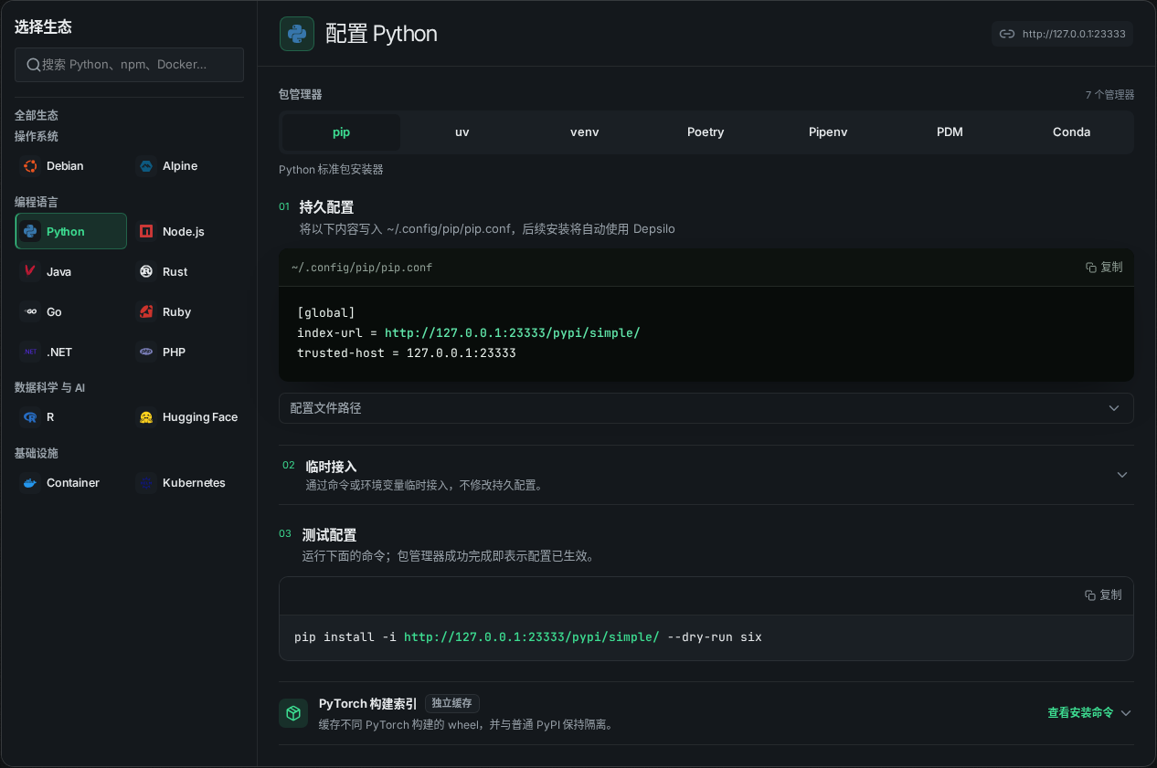This screenshot has height=768, width=1157.
Task: Open Java ecosystem entry
Action: tap(71, 272)
